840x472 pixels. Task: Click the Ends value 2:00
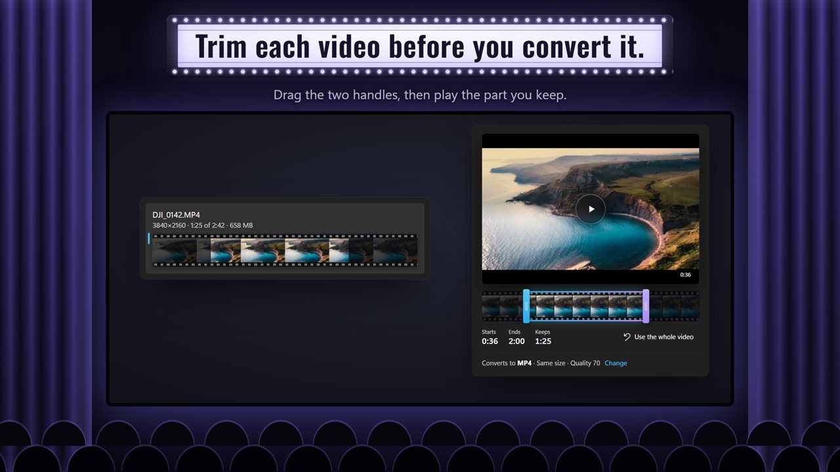point(516,342)
